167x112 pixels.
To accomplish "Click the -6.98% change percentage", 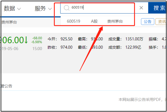I will click(36, 42).
